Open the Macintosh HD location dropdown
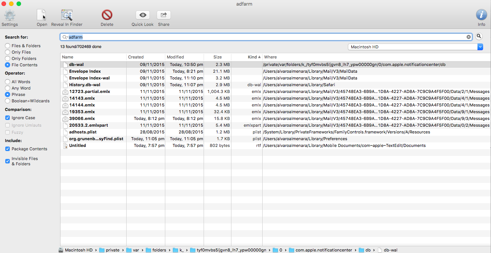 click(415, 47)
